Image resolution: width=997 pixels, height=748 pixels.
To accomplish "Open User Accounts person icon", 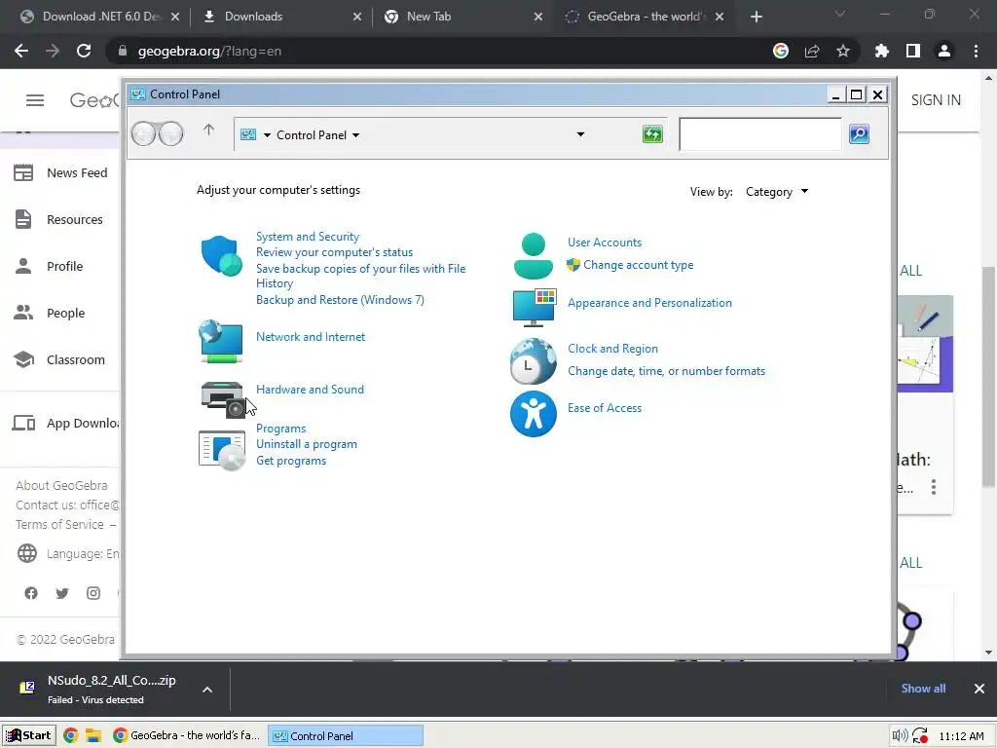I will coord(533,256).
